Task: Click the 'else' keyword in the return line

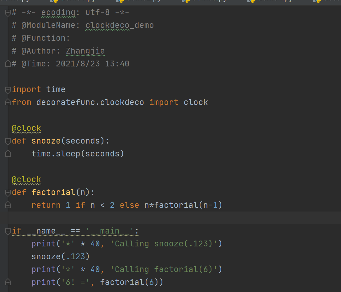Action: click(130, 205)
